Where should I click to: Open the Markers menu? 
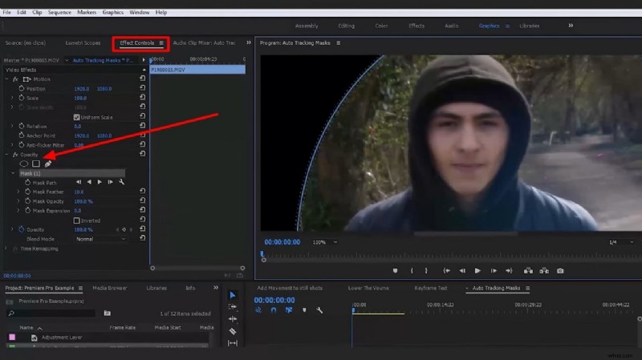(x=87, y=12)
